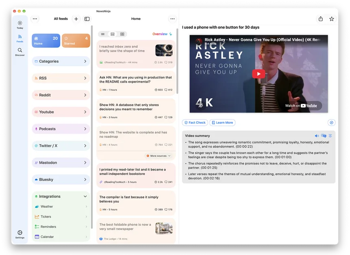Click inbox zero article thumbnail image
350x255 pixels.
point(164,50)
